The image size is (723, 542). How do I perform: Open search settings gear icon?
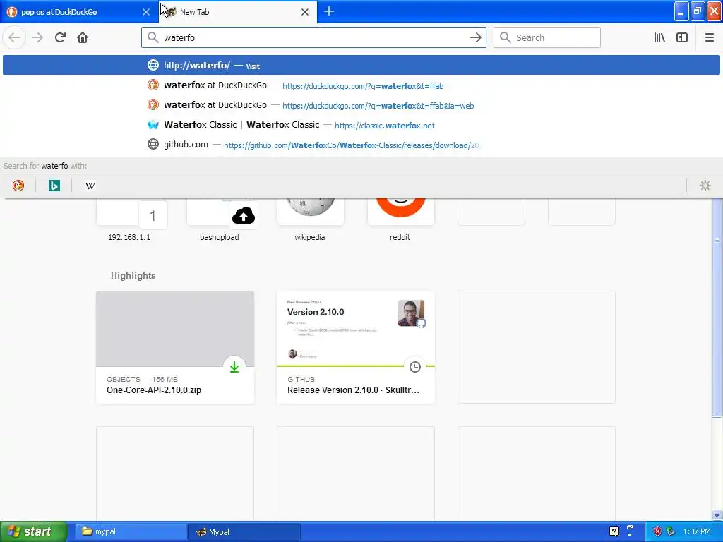pos(705,186)
